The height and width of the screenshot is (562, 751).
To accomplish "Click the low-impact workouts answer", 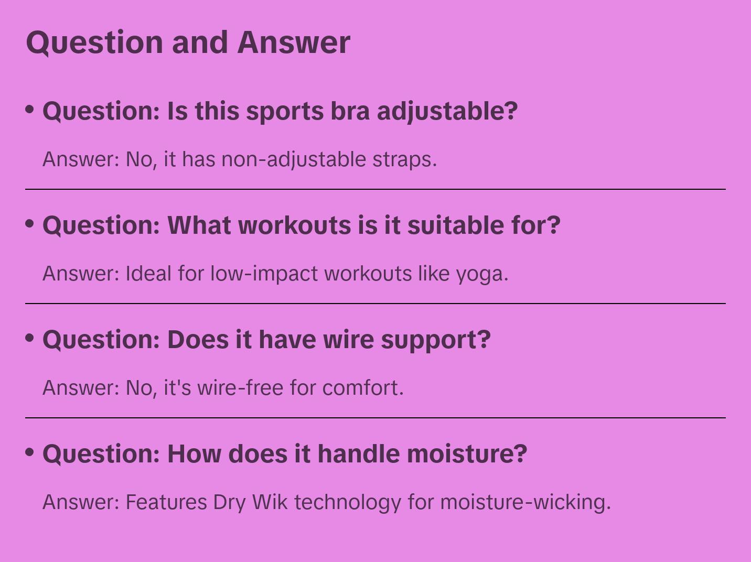I will (x=275, y=274).
